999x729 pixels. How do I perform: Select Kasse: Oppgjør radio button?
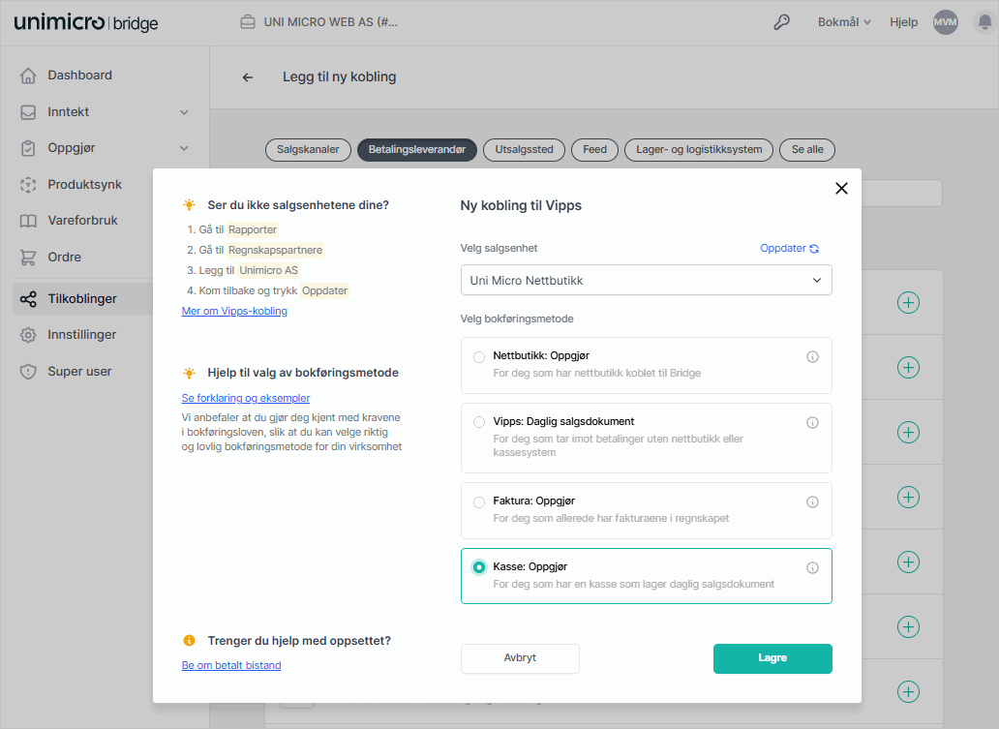pyautogui.click(x=479, y=567)
